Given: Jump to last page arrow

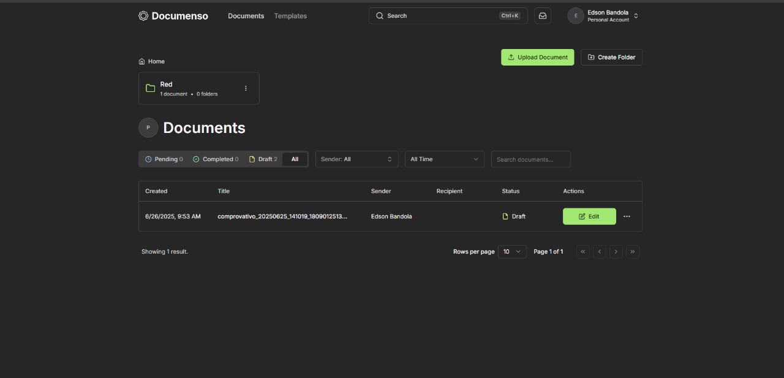Looking at the screenshot, I should pyautogui.click(x=633, y=252).
